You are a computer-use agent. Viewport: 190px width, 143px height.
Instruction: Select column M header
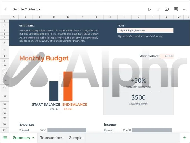[x=178, y=17]
